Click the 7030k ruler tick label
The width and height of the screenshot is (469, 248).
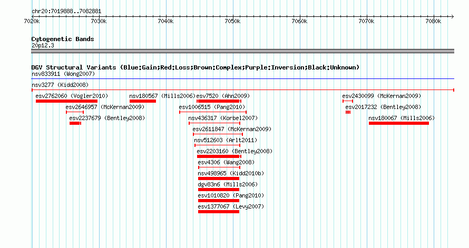99,21
